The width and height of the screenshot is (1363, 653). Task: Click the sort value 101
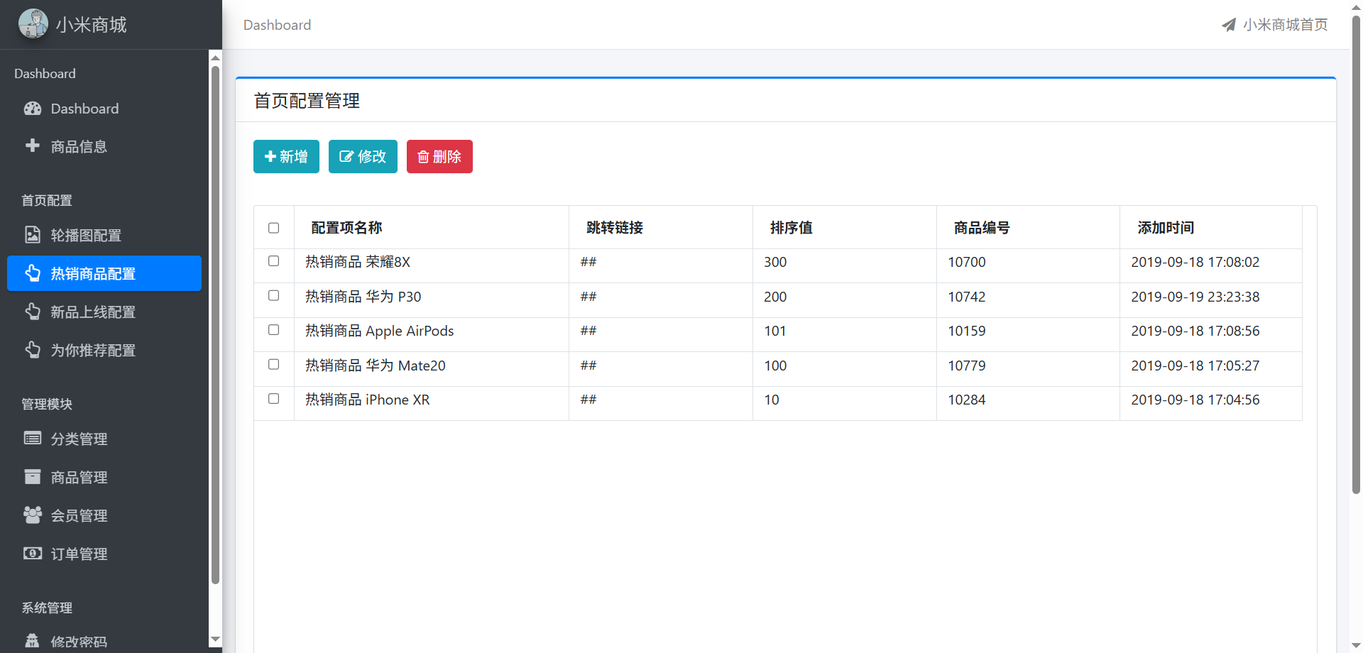(775, 331)
